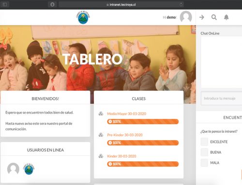Click the Chat OnLine message area
242x185 pixels.
[x=222, y=62]
